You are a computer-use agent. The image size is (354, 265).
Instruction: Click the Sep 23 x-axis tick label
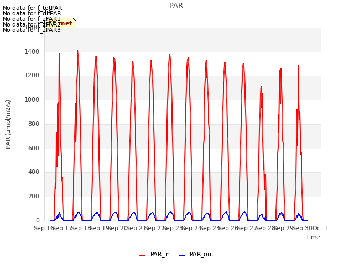tap(173, 228)
